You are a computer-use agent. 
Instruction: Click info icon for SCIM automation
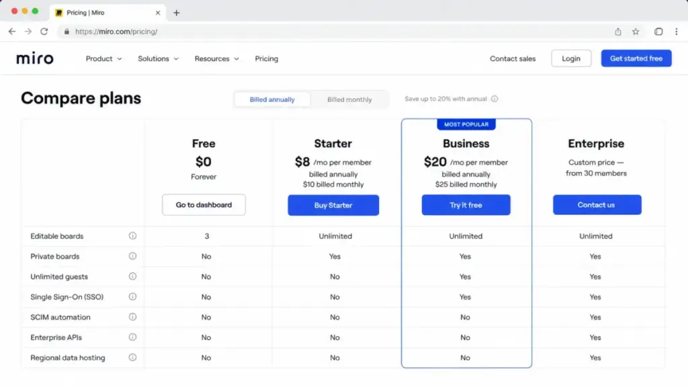click(x=132, y=316)
